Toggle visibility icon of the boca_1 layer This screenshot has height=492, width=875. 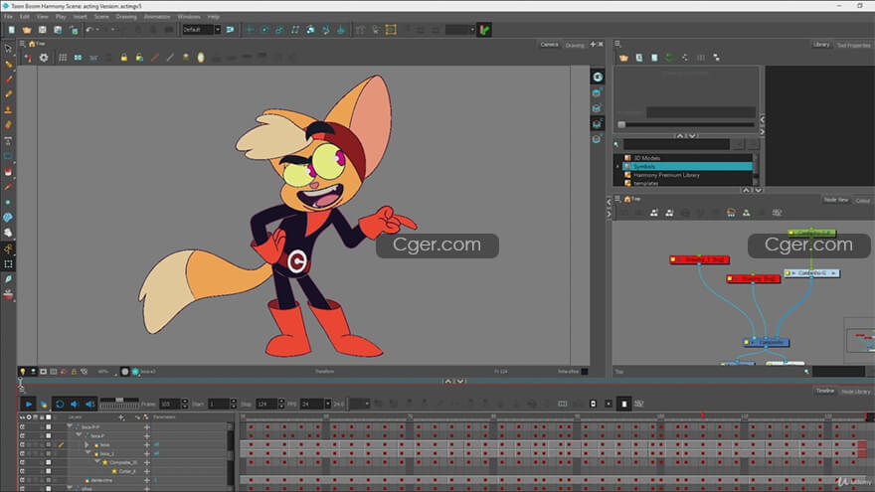click(22, 453)
